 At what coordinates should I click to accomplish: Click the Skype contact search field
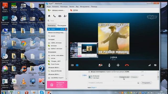[57, 21]
